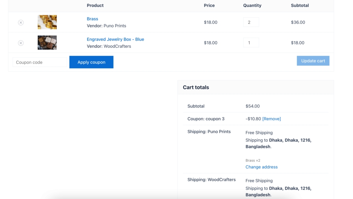Viewport: 353px width, 199px height.
Task: Select the Engraved Jewelry Box quantity field
Action: [x=251, y=42]
